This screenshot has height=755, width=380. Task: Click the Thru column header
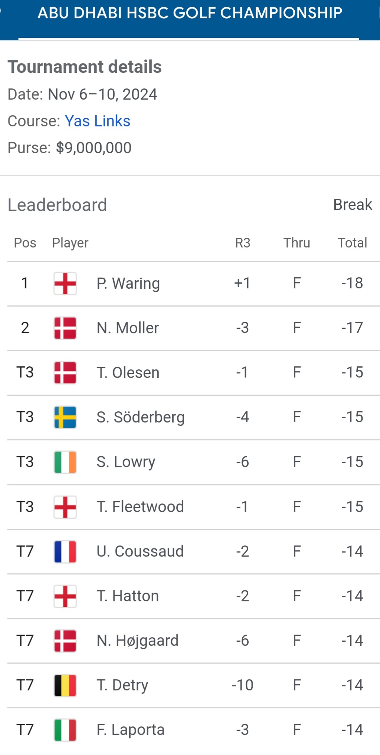click(x=297, y=243)
